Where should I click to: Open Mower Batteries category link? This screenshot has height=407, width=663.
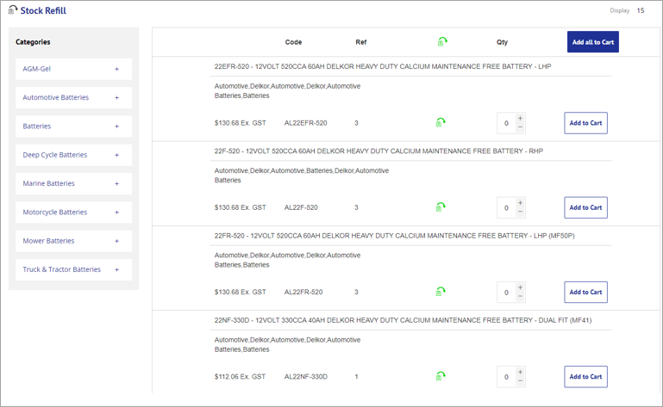point(48,241)
